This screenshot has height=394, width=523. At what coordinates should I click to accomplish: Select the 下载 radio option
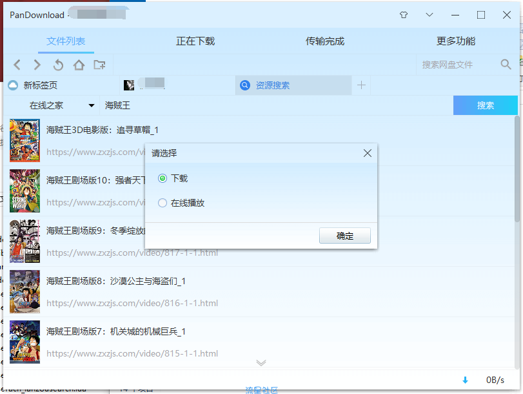163,178
